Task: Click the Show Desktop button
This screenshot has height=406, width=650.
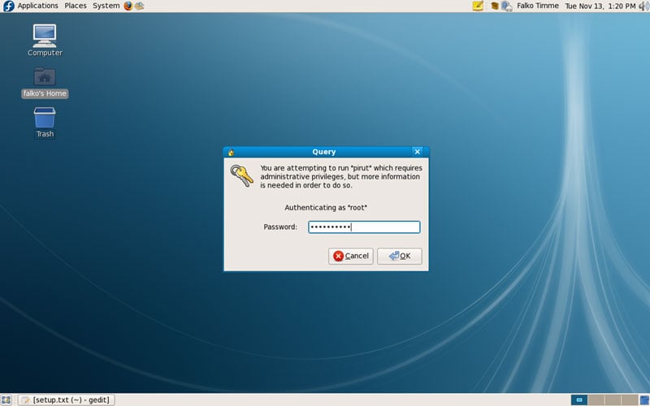Action: click(6, 400)
